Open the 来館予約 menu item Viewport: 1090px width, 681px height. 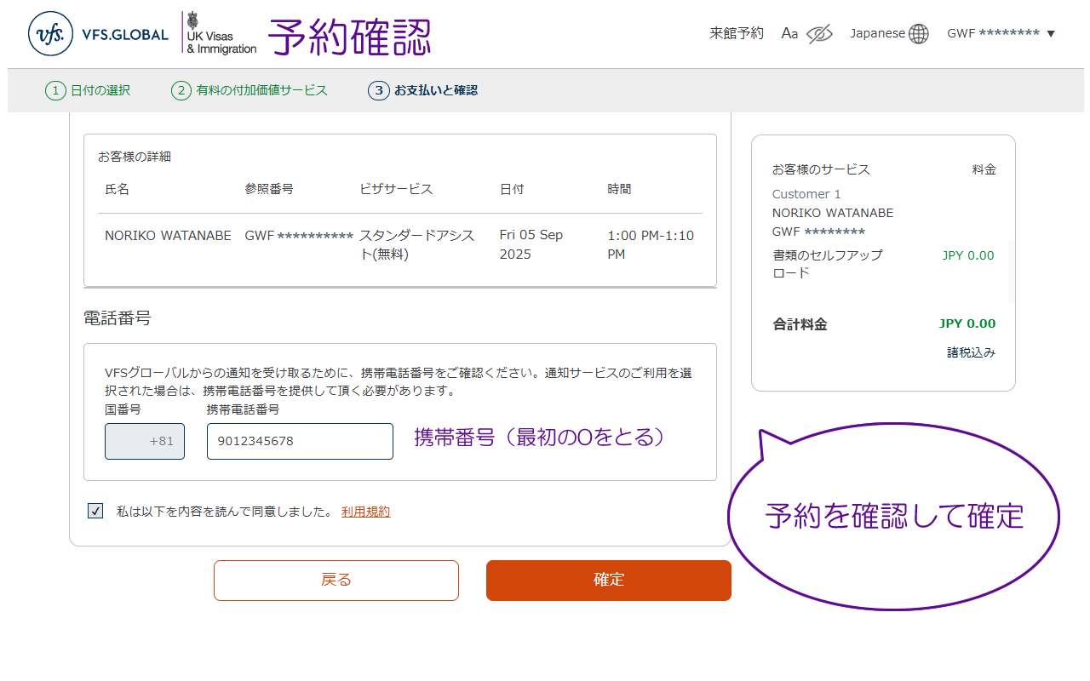click(737, 34)
